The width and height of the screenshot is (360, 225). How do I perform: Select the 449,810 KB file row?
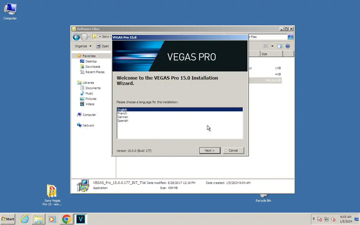(265, 80)
